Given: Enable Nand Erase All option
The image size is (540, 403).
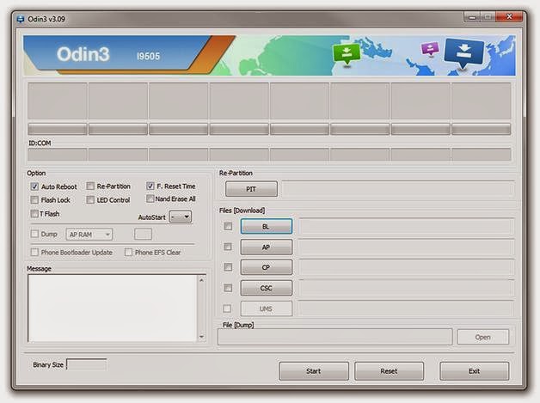Looking at the screenshot, I should click(x=150, y=198).
